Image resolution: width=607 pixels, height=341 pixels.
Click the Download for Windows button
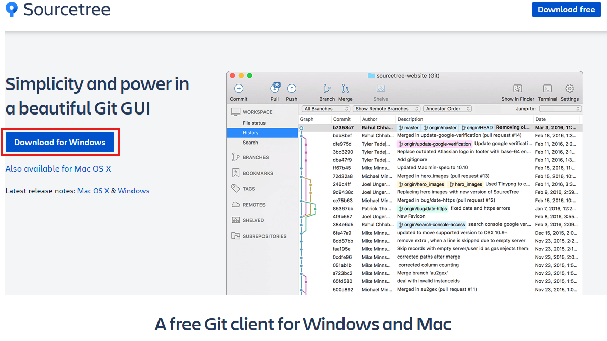60,143
